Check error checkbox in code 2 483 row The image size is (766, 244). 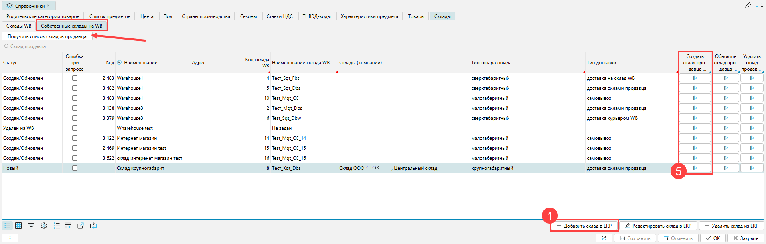pos(75,78)
